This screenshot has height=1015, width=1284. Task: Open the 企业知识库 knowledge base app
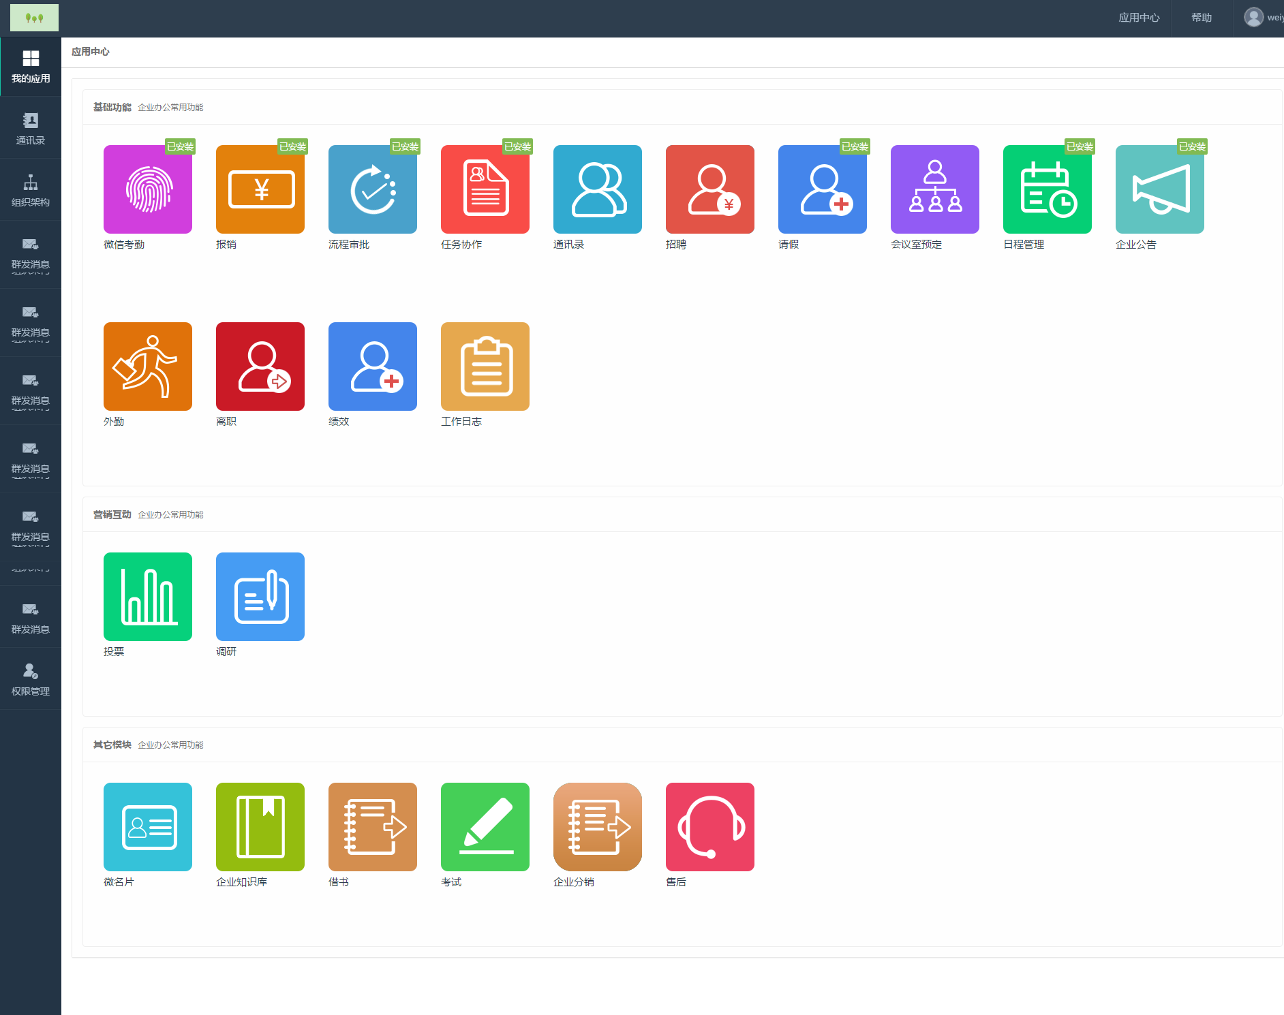point(260,827)
